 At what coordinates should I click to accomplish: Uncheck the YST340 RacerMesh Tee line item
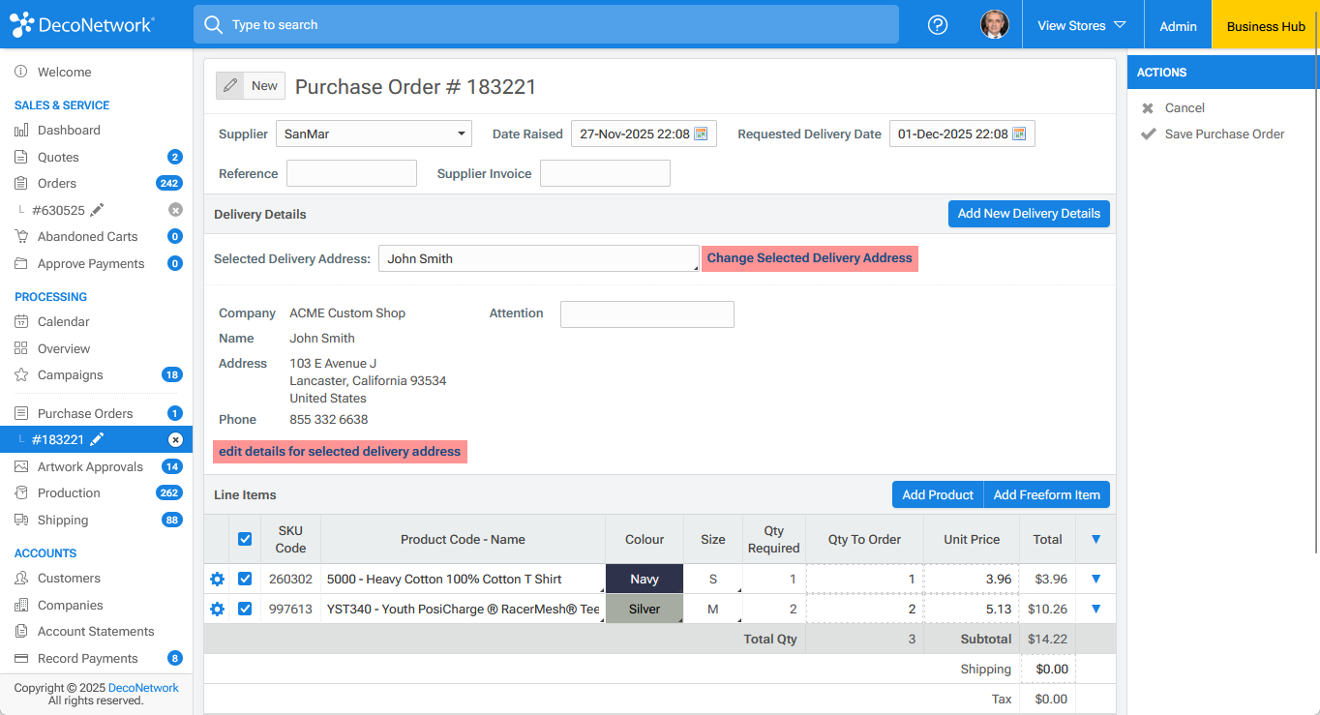245,609
